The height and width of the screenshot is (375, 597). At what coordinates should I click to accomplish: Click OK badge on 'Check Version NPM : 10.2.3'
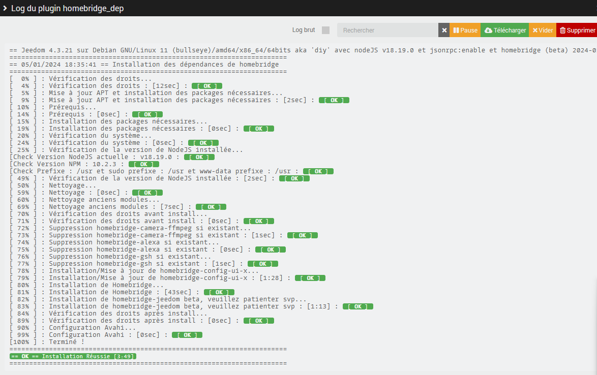coord(143,164)
